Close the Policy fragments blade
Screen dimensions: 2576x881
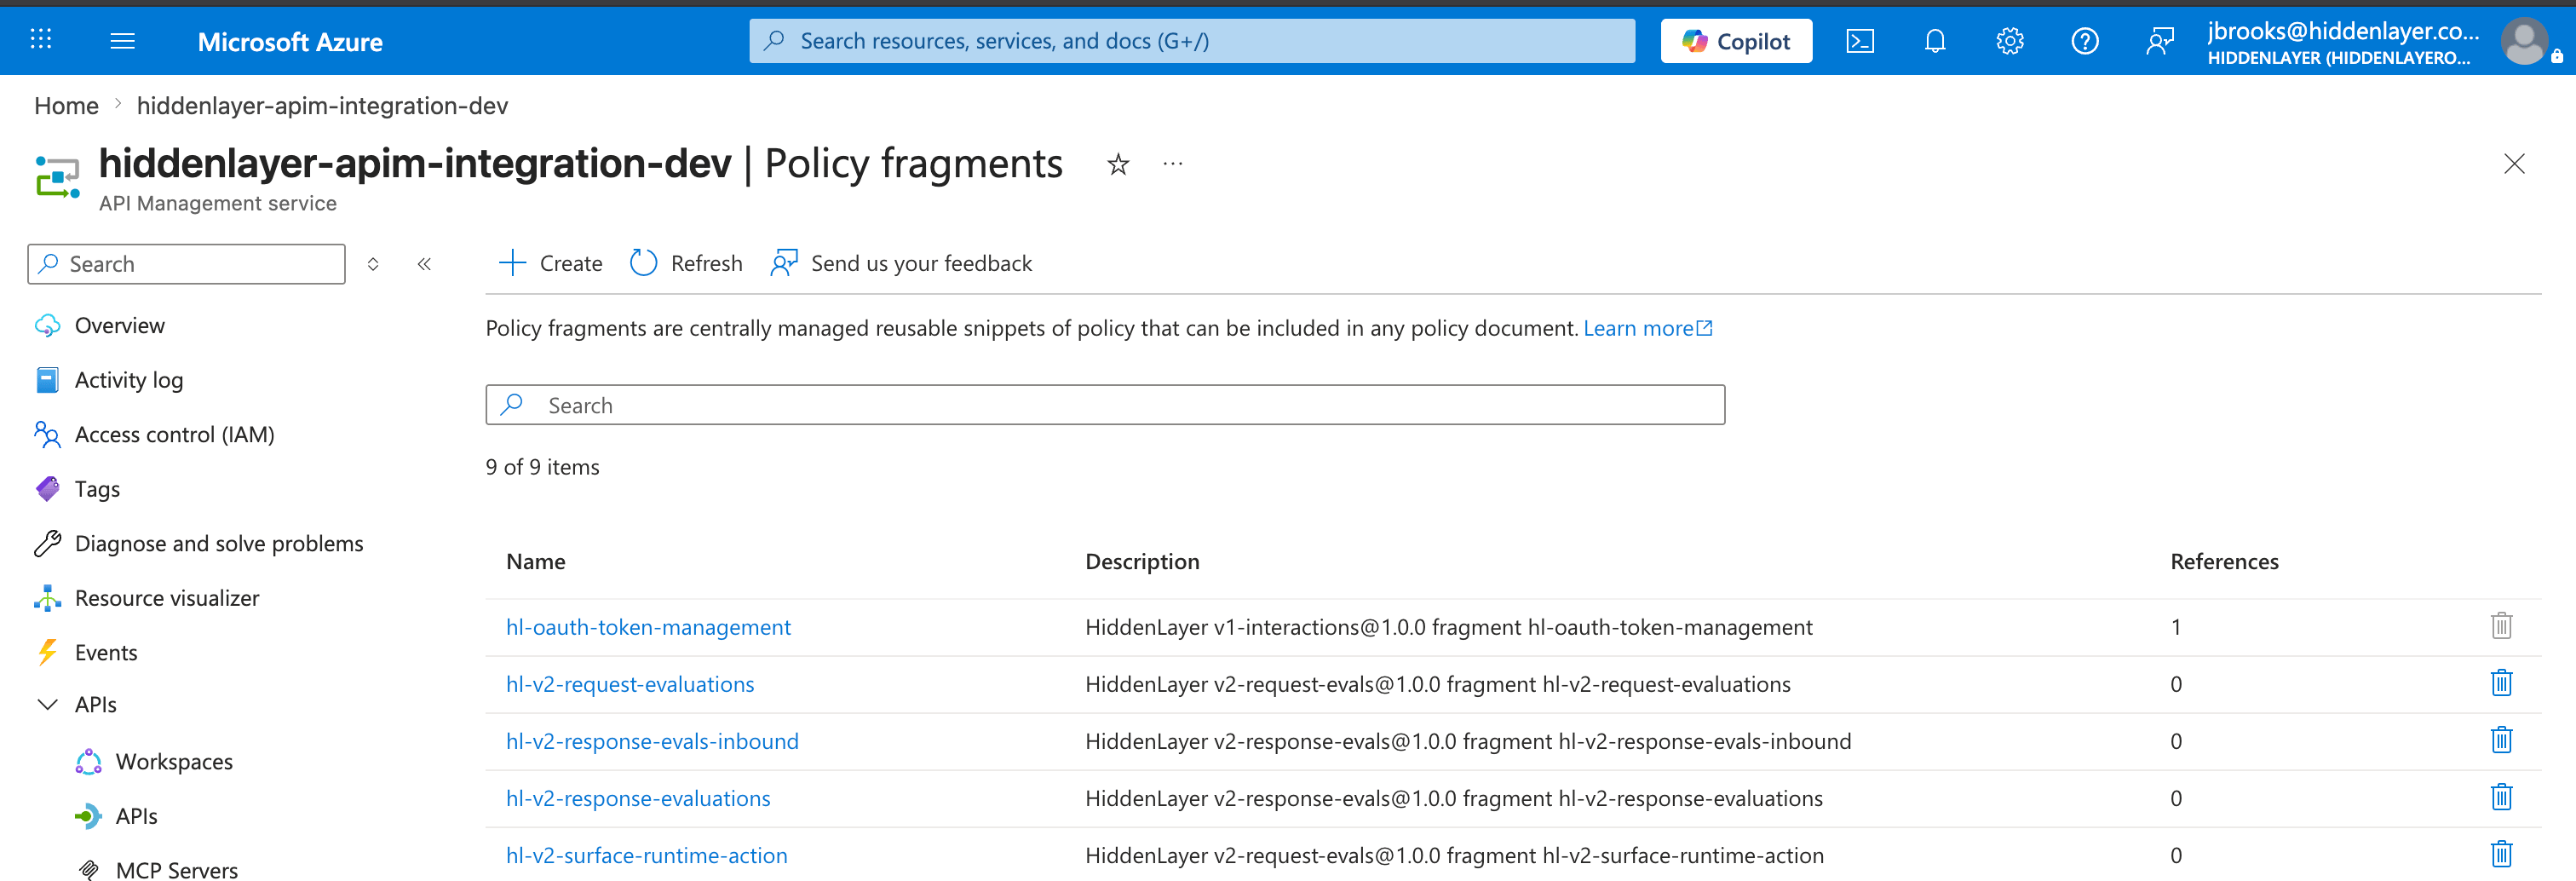pyautogui.click(x=2513, y=164)
